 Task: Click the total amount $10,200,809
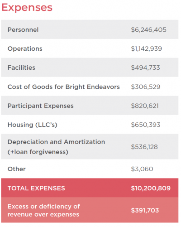151,188
